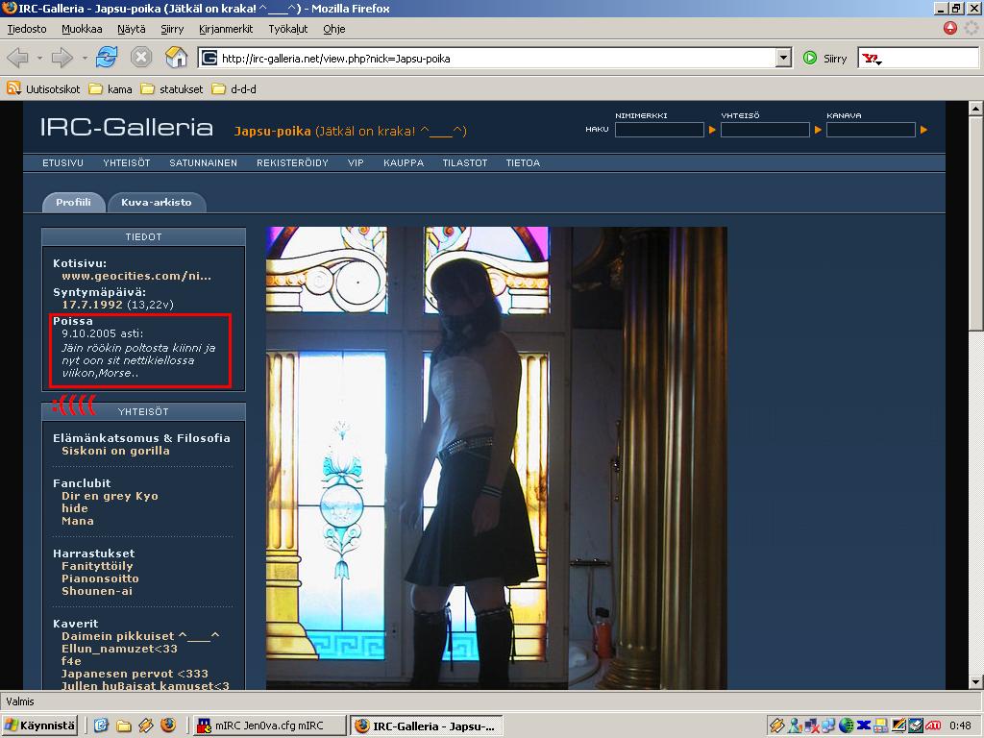Click the birthday 17.7.1992 link
Viewport: 984px width, 738px height.
[x=92, y=305]
